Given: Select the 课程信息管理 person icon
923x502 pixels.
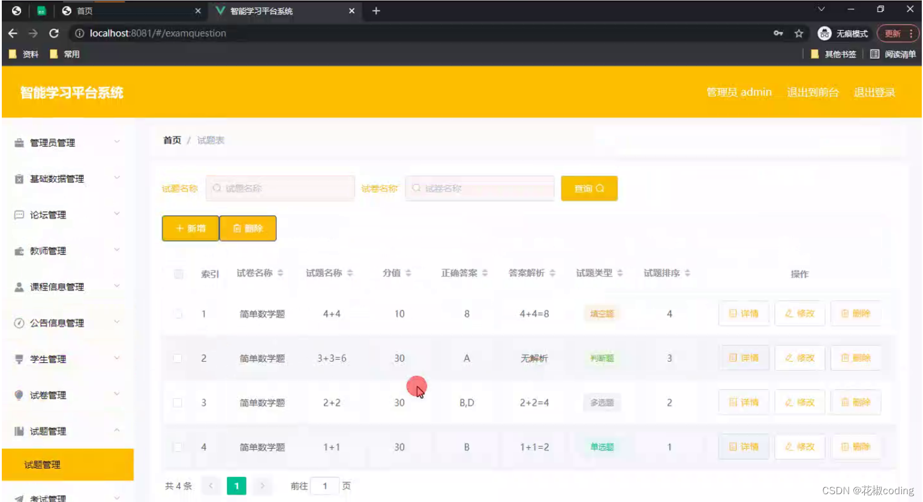Looking at the screenshot, I should pyautogui.click(x=18, y=287).
